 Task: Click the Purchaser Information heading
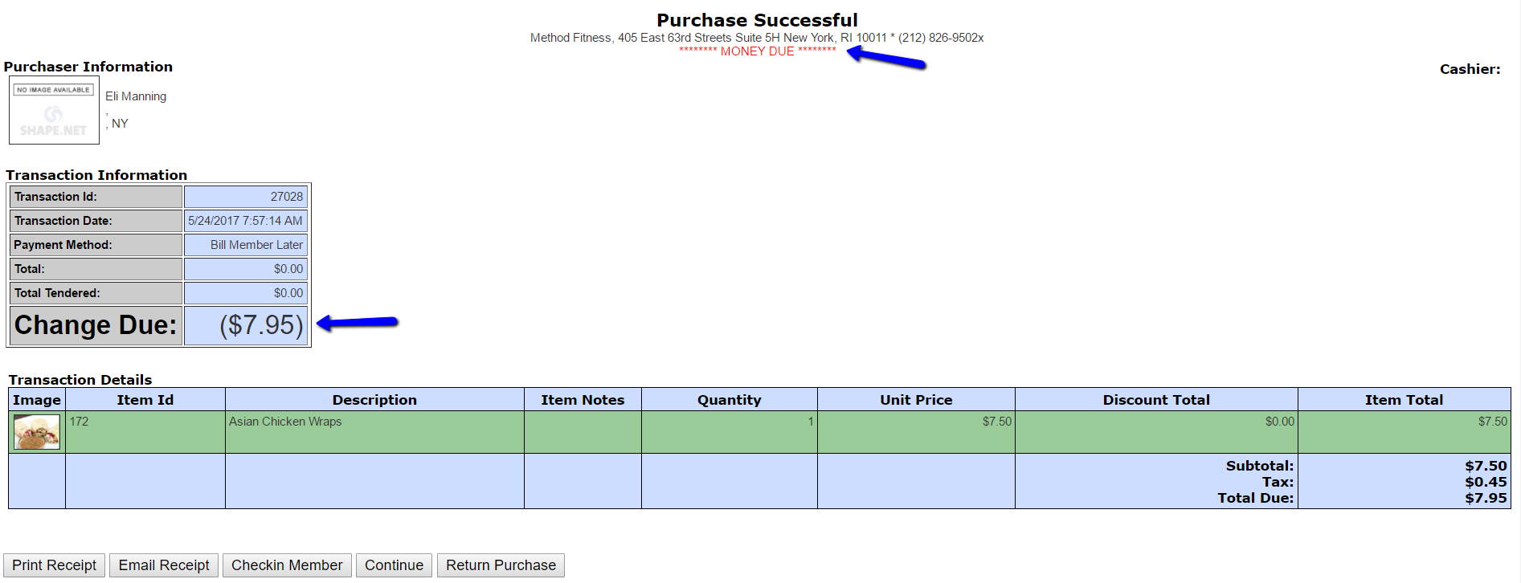click(88, 67)
